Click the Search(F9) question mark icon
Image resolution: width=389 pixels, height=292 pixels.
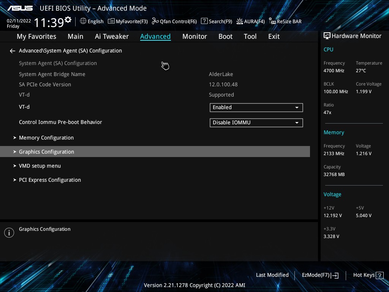point(204,21)
